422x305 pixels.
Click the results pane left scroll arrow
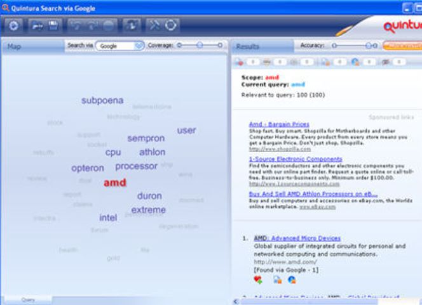pos(236,302)
